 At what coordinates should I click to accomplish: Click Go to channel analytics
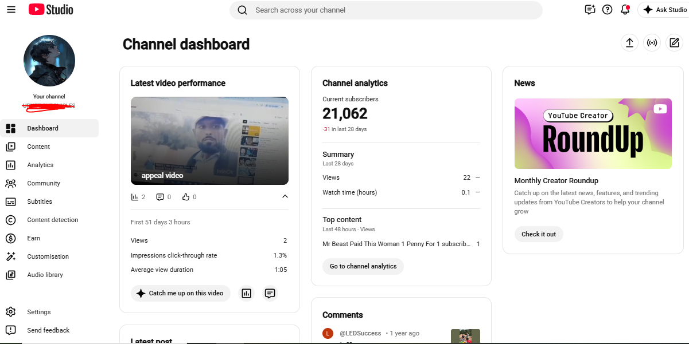pos(363,266)
